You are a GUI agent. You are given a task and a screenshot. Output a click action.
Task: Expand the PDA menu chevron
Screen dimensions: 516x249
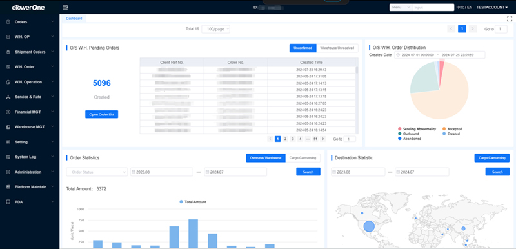coord(53,202)
